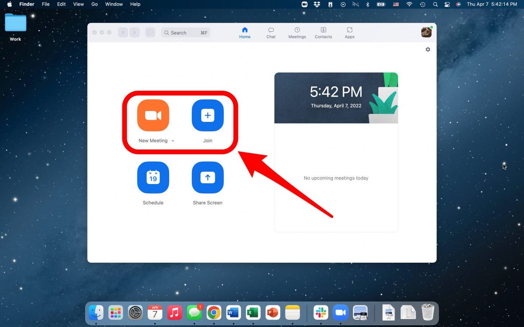
Task: Switch to the Chat tab
Action: (x=271, y=32)
